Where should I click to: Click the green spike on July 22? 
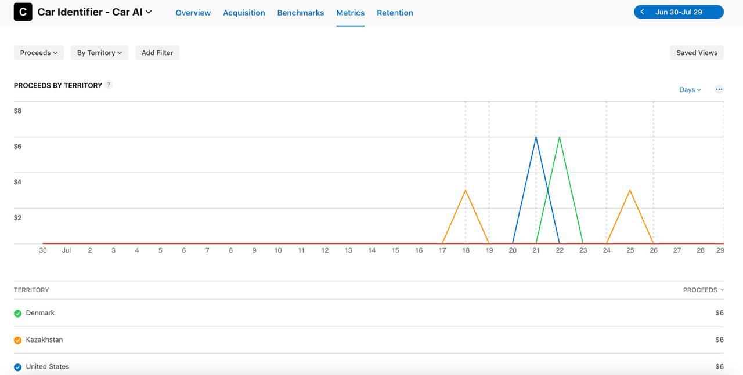(x=559, y=138)
